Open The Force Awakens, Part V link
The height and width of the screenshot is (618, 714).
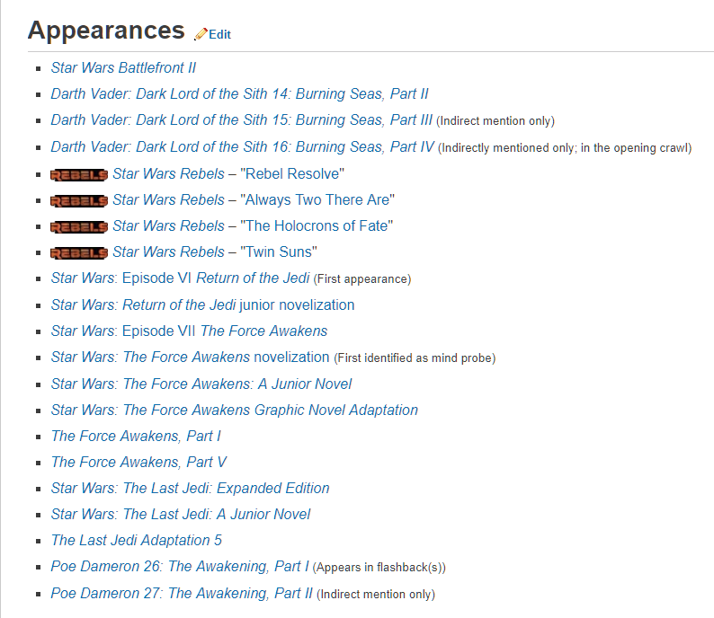pyautogui.click(x=138, y=462)
